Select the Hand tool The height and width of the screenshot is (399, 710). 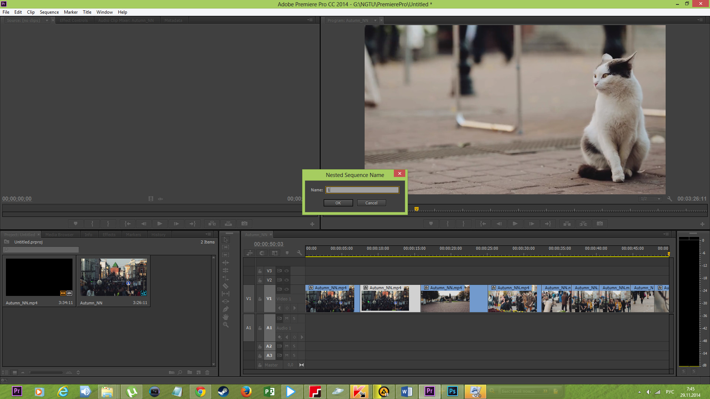point(226,317)
